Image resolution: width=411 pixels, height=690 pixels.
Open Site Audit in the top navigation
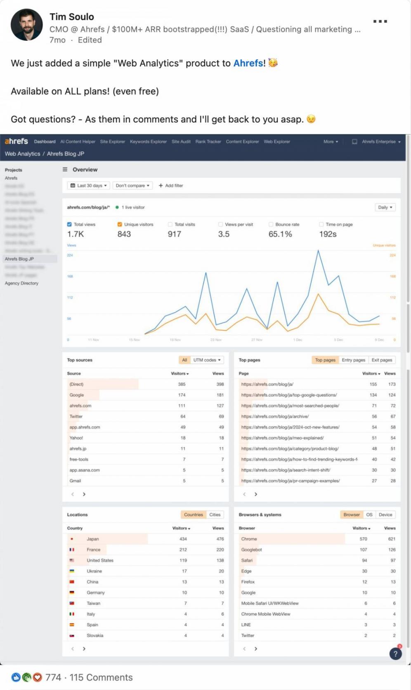(181, 142)
